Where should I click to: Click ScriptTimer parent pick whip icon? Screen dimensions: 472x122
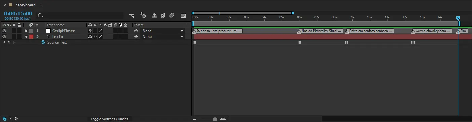coord(136,31)
